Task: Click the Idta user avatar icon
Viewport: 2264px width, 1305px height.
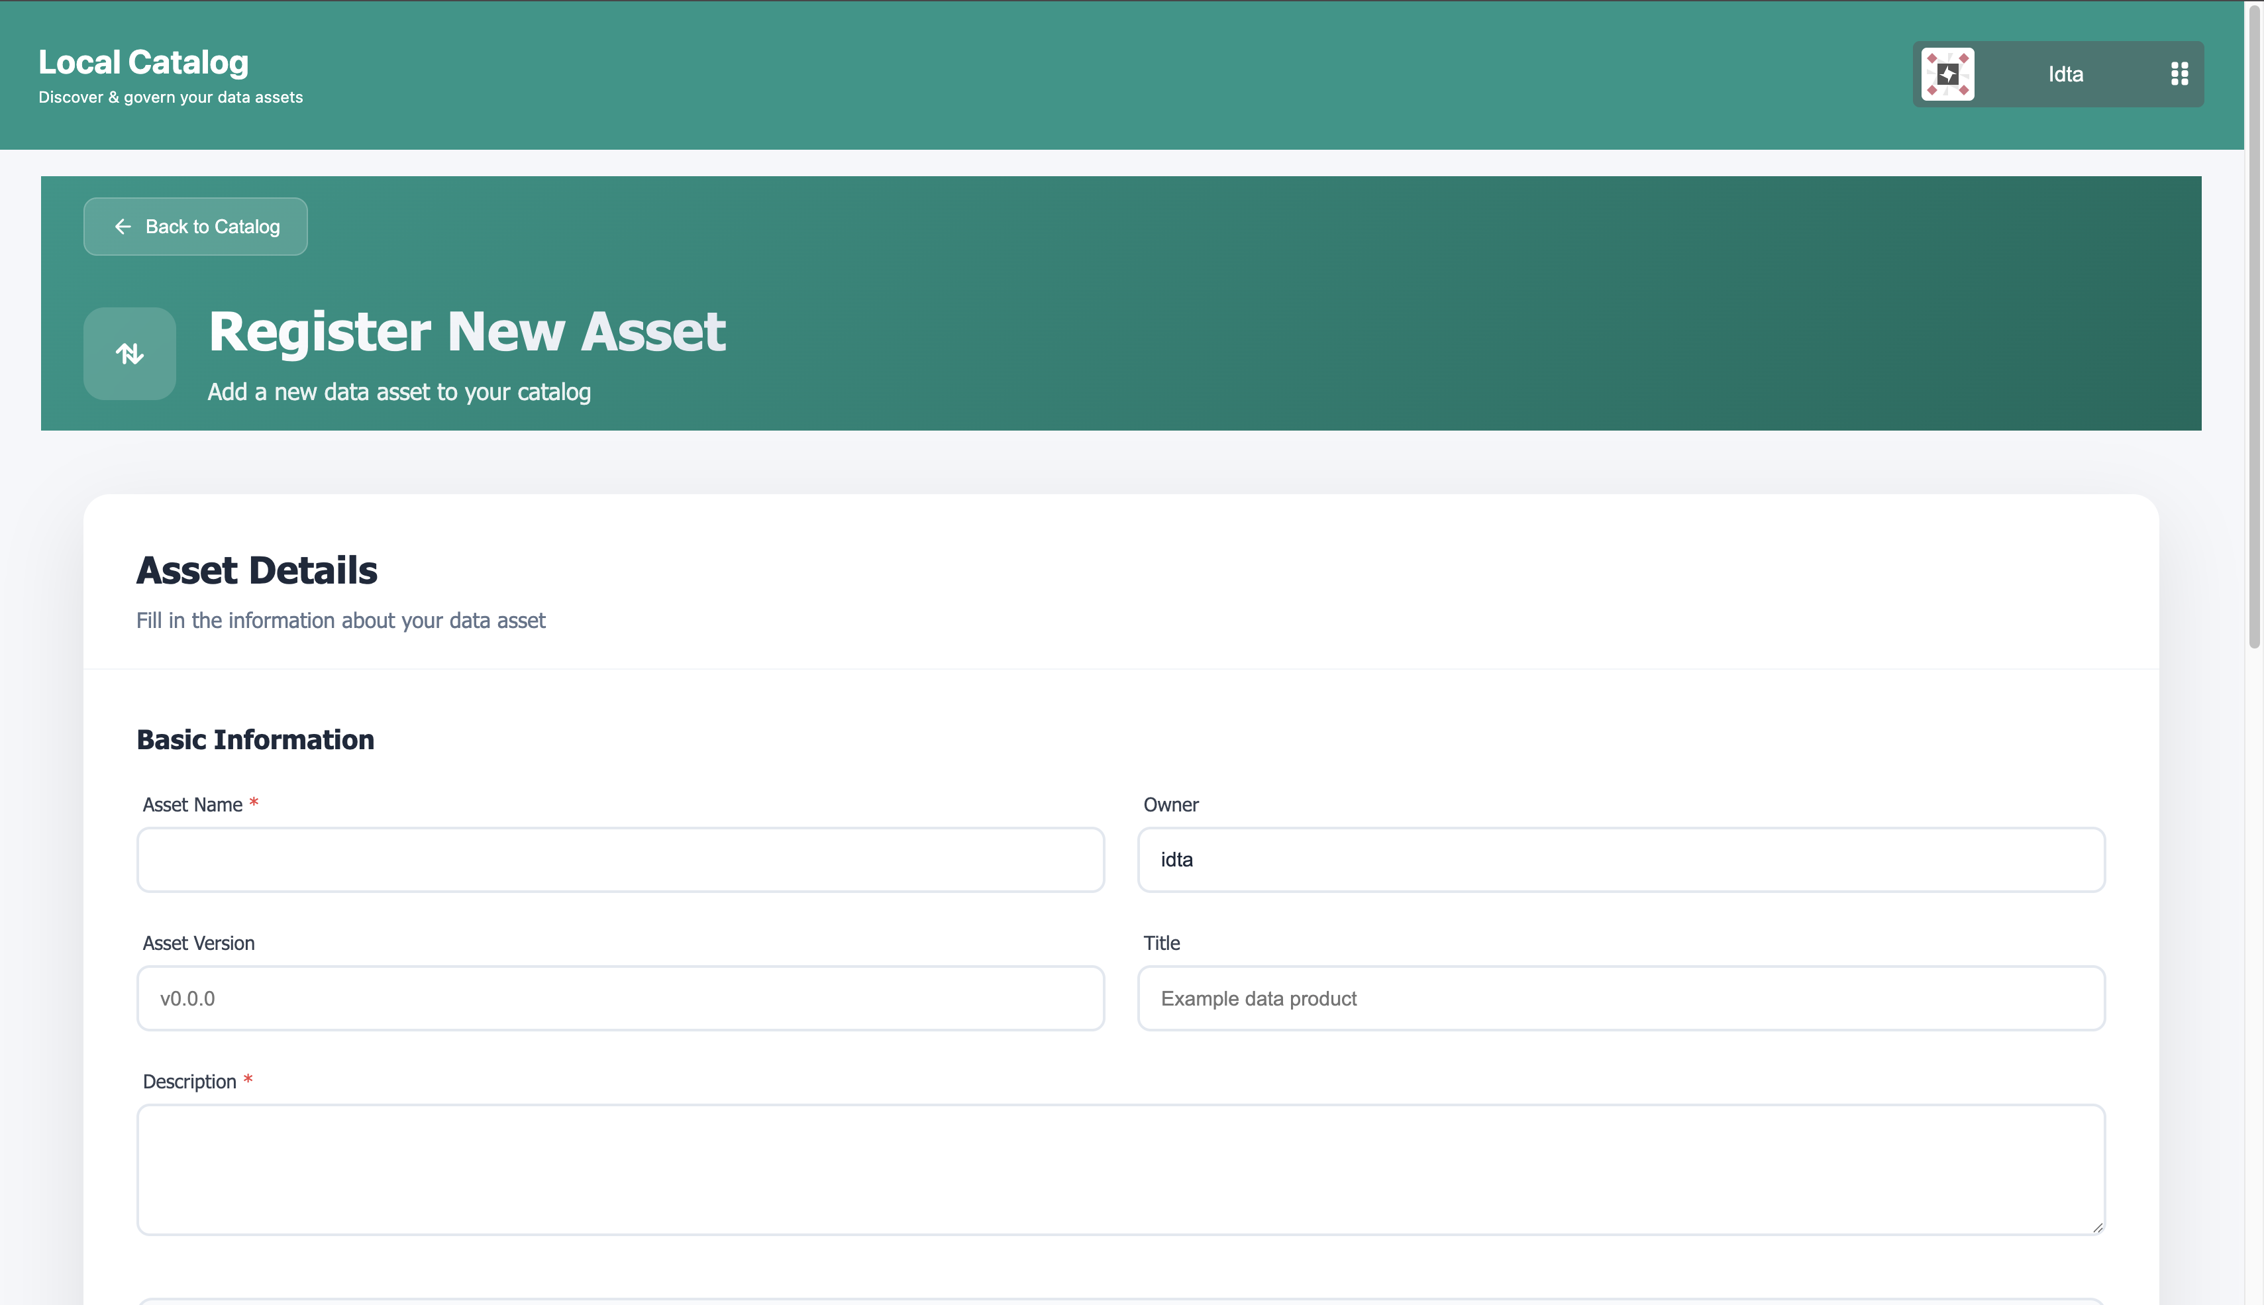Action: [x=1947, y=74]
